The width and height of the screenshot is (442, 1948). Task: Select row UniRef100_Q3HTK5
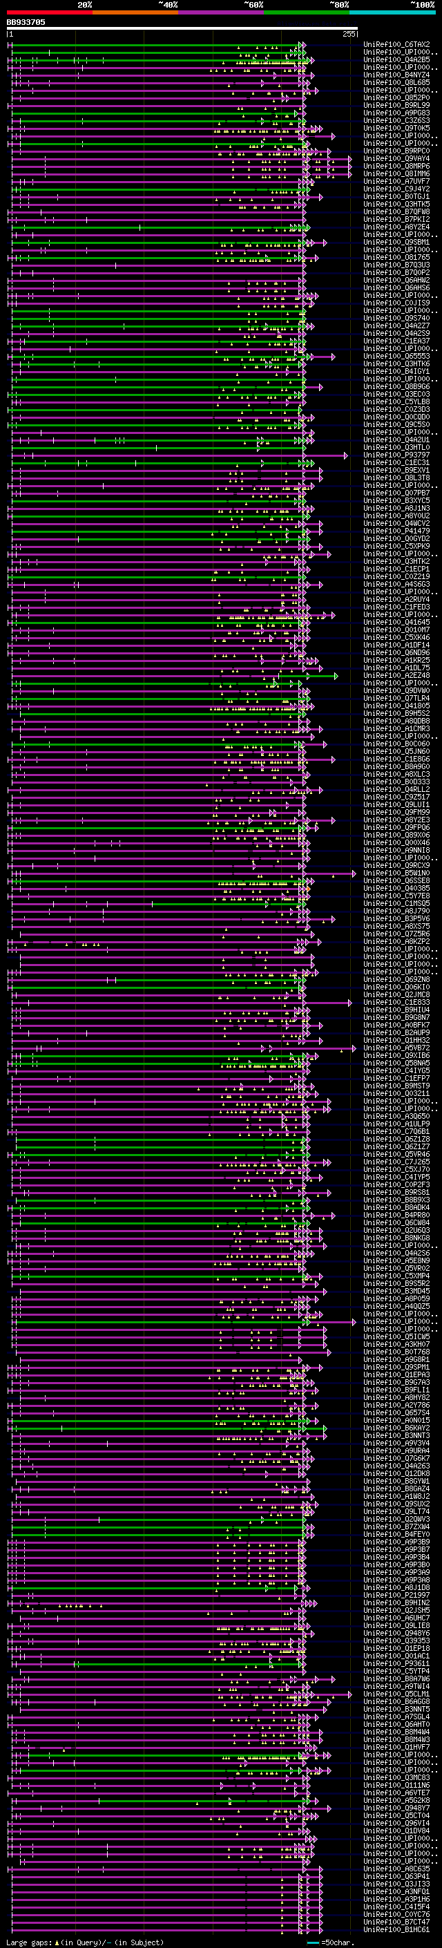tap(396, 204)
